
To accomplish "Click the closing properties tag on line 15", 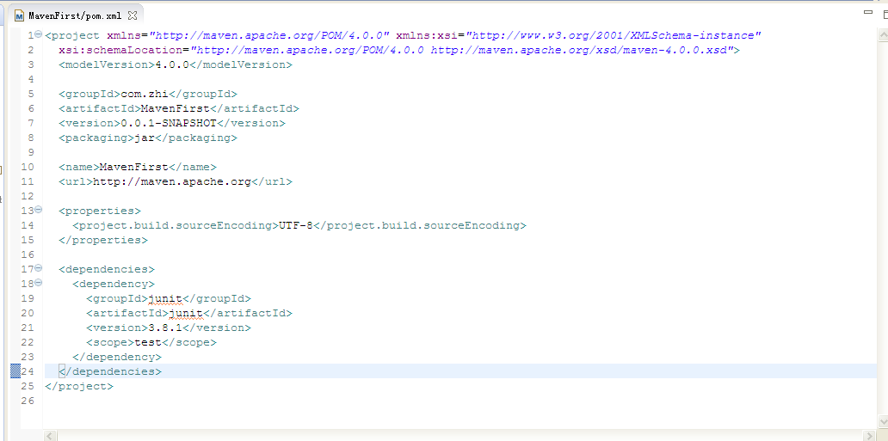I will [x=103, y=240].
